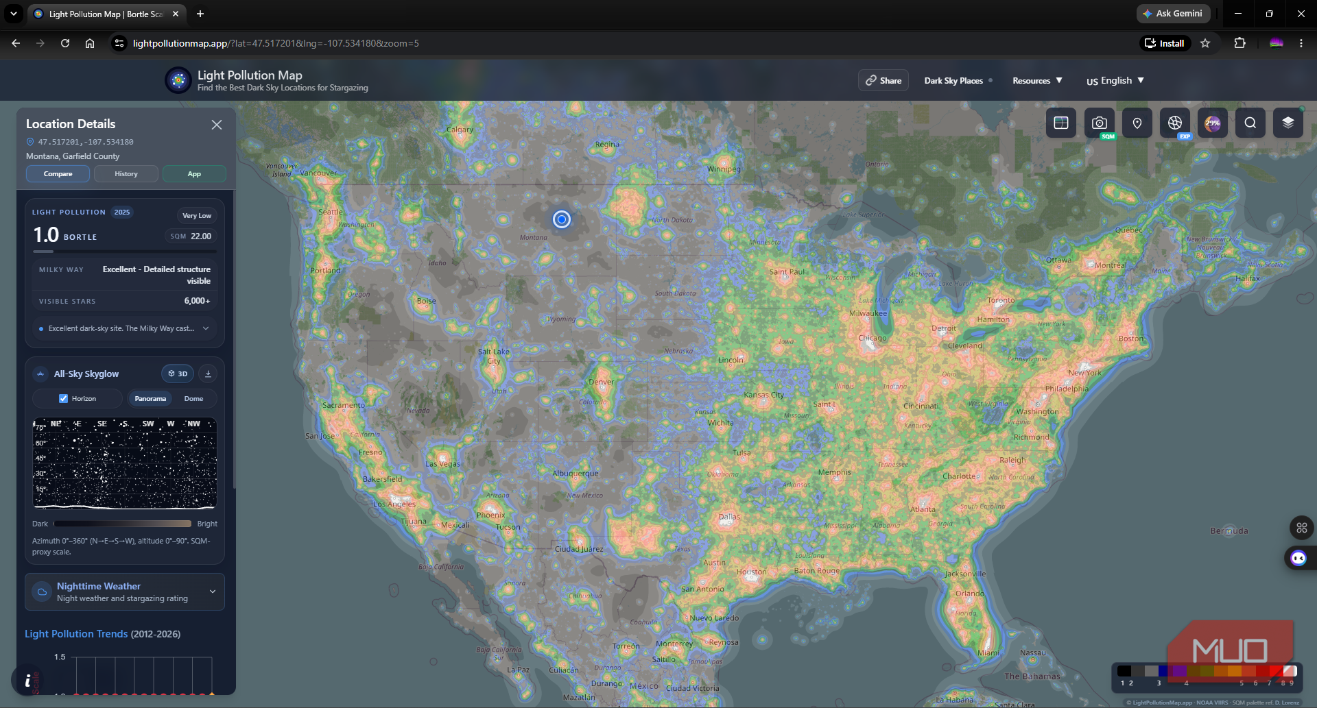
Task: Click the SQM 22.00 value badge
Action: (191, 236)
